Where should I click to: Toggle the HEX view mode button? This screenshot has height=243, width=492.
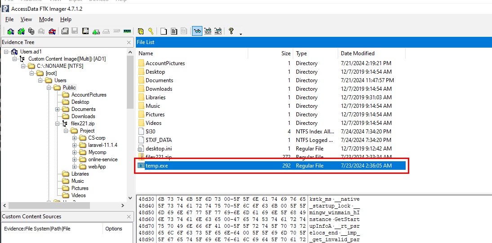(x=218, y=31)
